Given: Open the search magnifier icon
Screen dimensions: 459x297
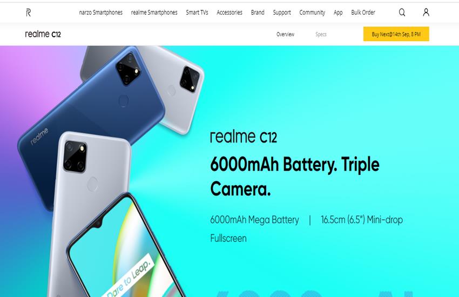Looking at the screenshot, I should coord(402,12).
